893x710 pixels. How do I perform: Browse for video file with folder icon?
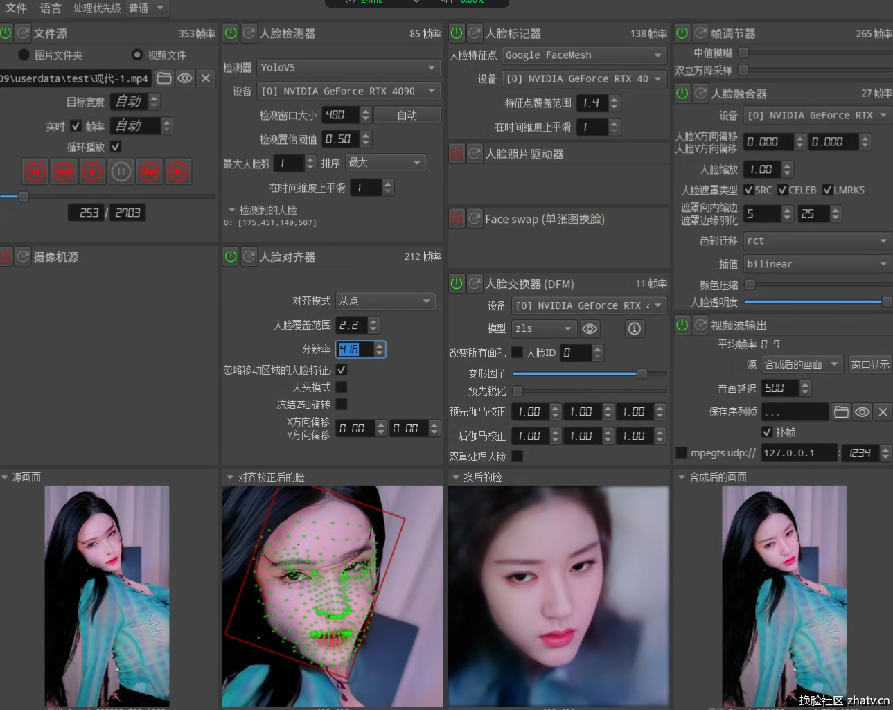164,78
